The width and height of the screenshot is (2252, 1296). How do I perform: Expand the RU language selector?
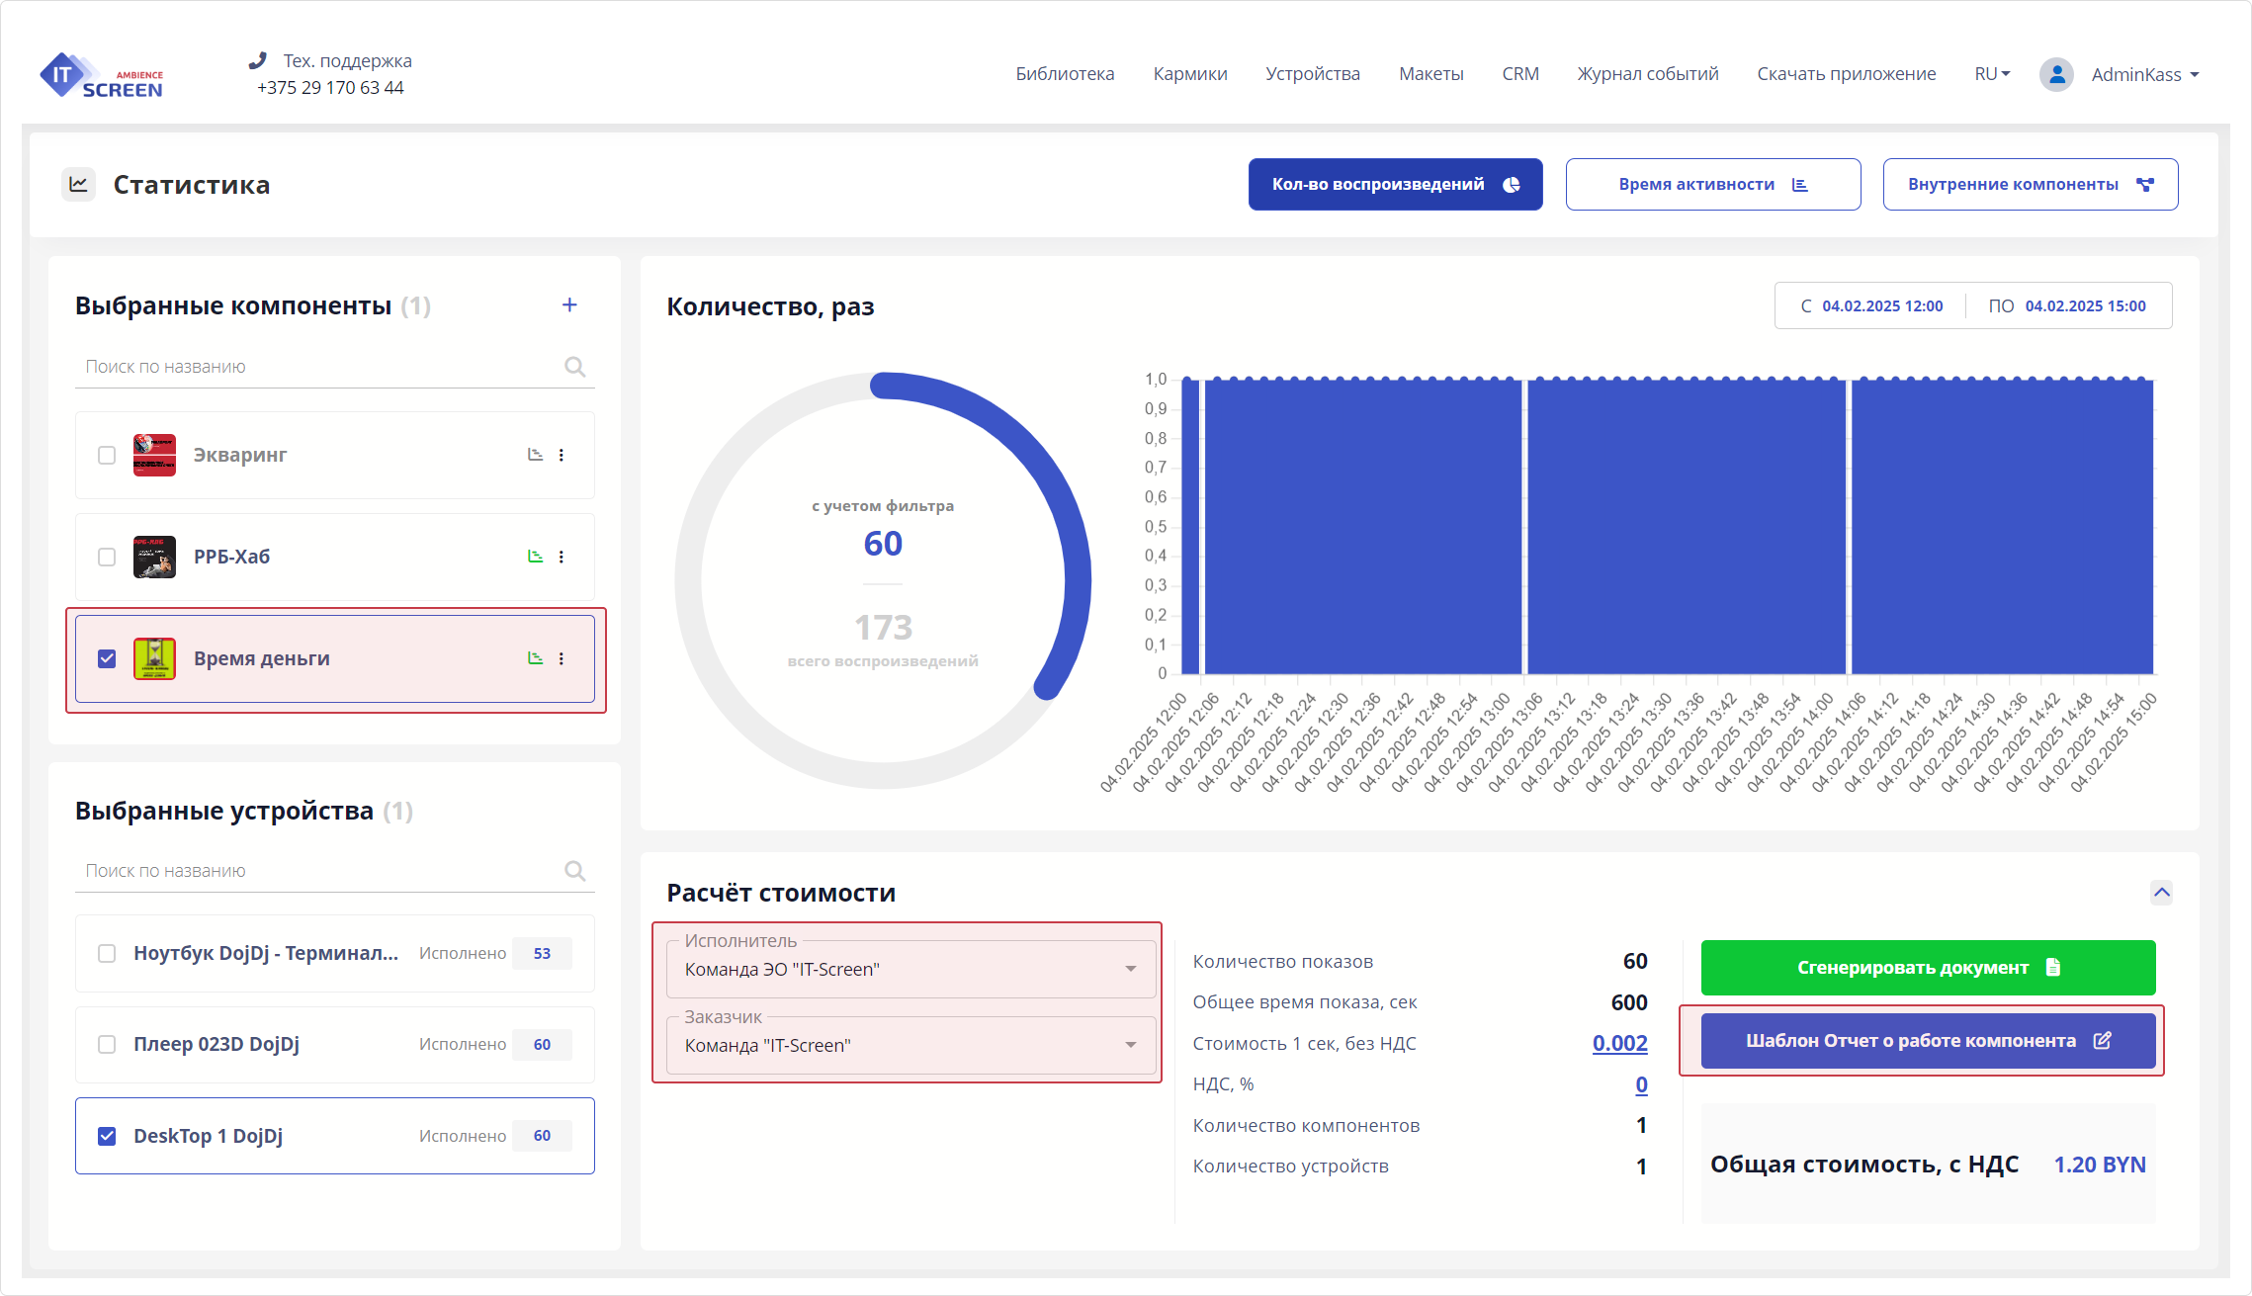pos(1992,74)
